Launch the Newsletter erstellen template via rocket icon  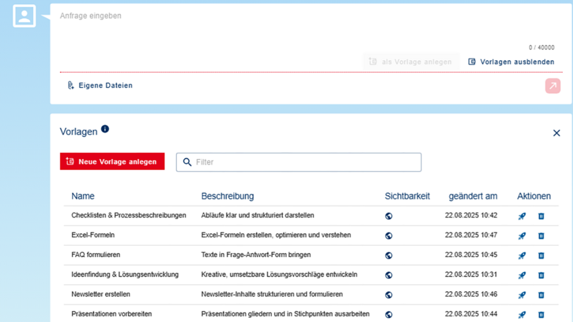coord(522,295)
